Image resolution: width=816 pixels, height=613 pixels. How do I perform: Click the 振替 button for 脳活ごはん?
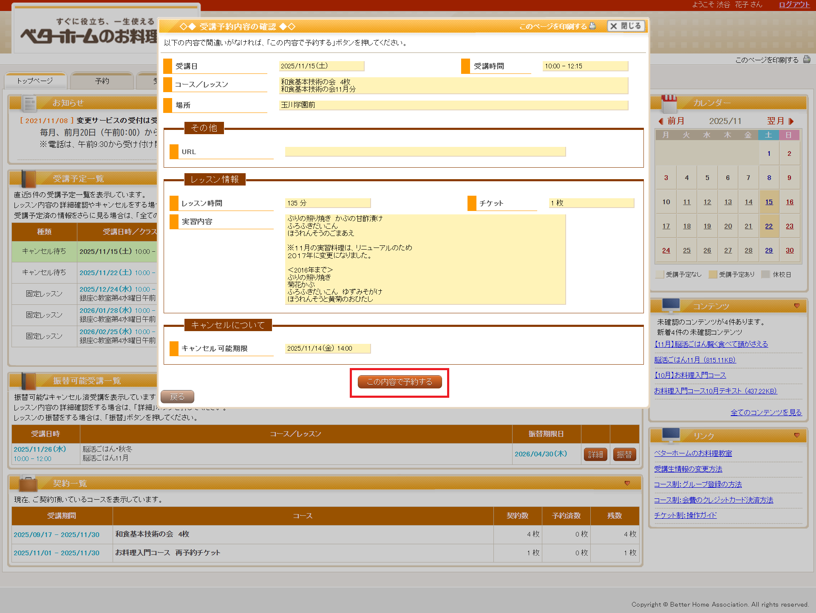pyautogui.click(x=624, y=454)
